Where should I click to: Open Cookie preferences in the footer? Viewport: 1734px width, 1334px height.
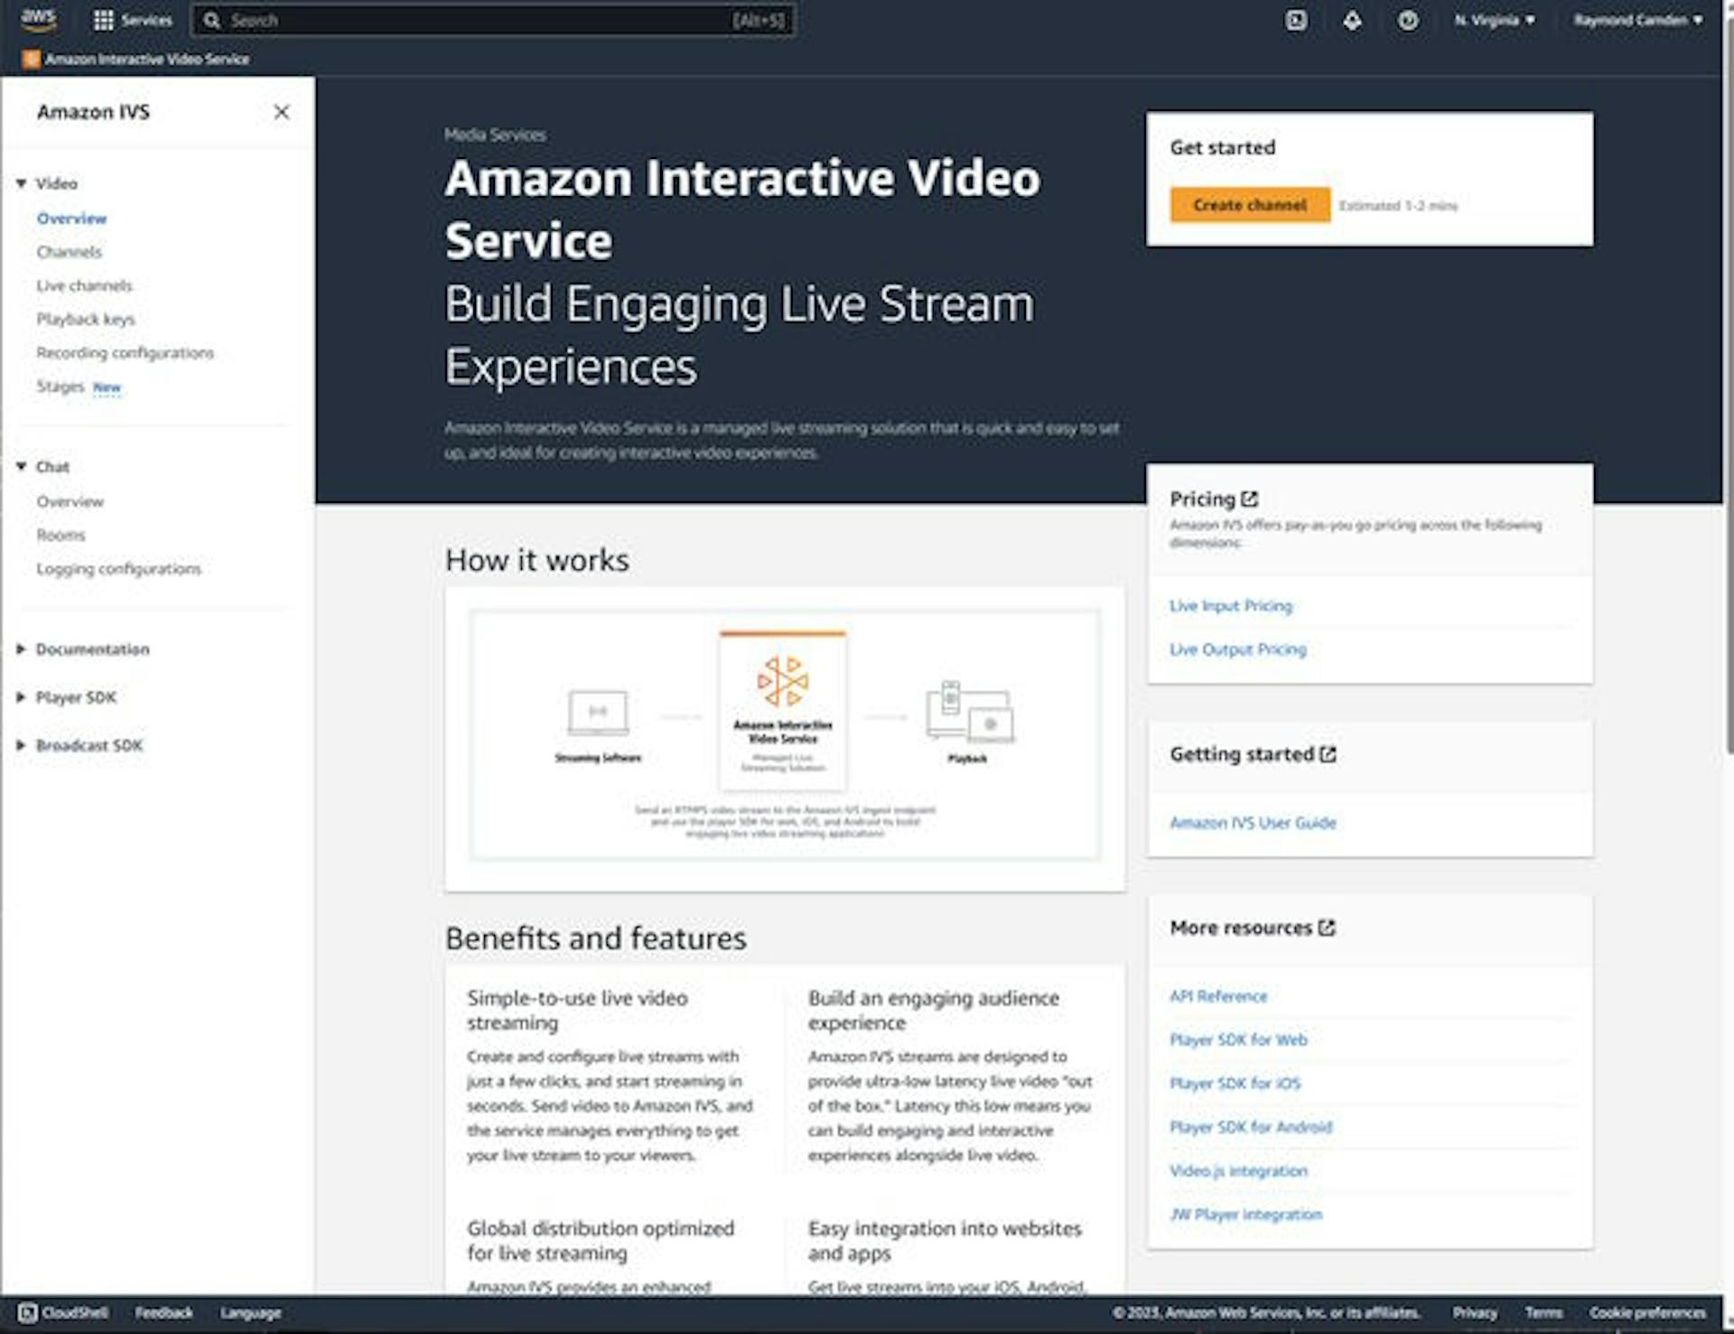pos(1647,1312)
